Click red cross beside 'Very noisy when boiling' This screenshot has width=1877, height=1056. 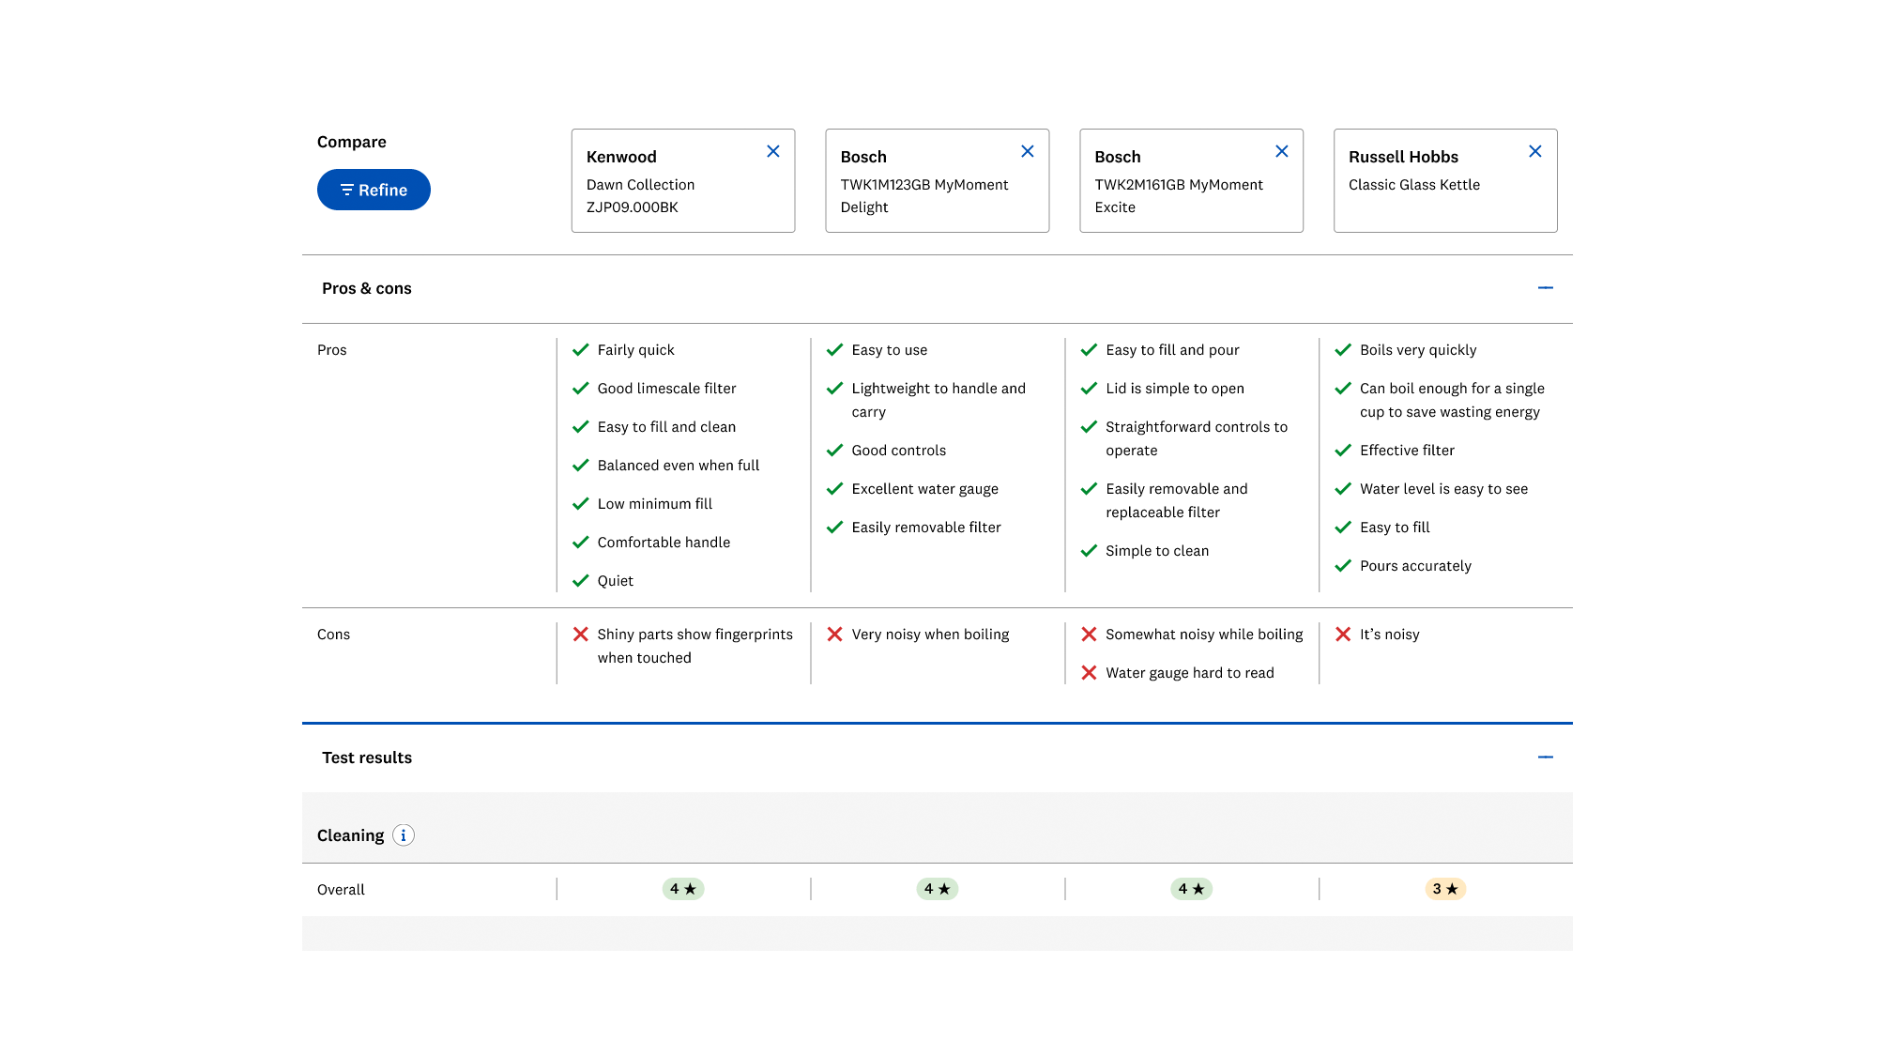point(834,635)
